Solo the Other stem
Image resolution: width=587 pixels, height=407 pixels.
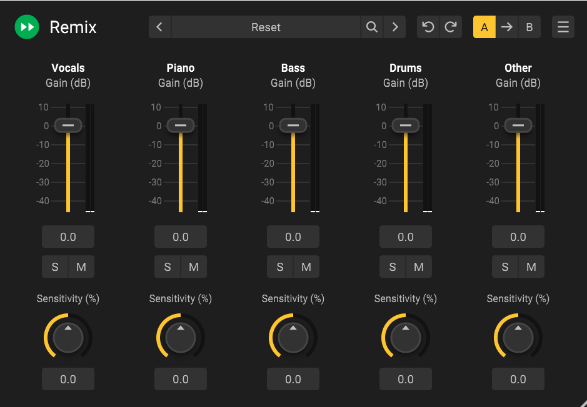pyautogui.click(x=505, y=267)
